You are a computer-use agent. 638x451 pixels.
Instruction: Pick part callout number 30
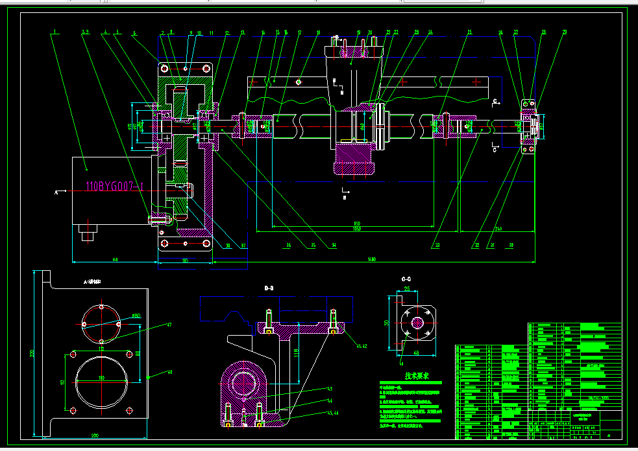[511, 246]
